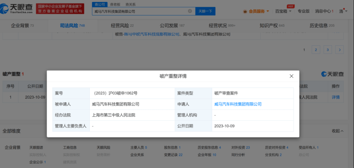
Task: Clear the search box text
Action: [x=190, y=11]
